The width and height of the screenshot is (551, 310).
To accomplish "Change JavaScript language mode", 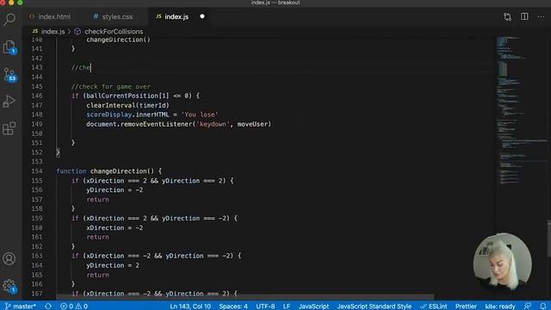I will pyautogui.click(x=313, y=307).
